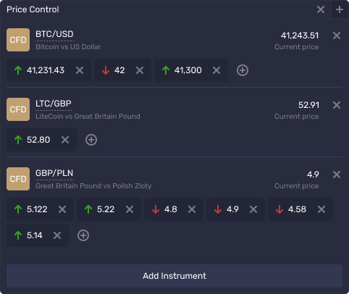Image resolution: width=349 pixels, height=294 pixels.
Task: Click the red down arrow beside 42
Action: coord(106,70)
